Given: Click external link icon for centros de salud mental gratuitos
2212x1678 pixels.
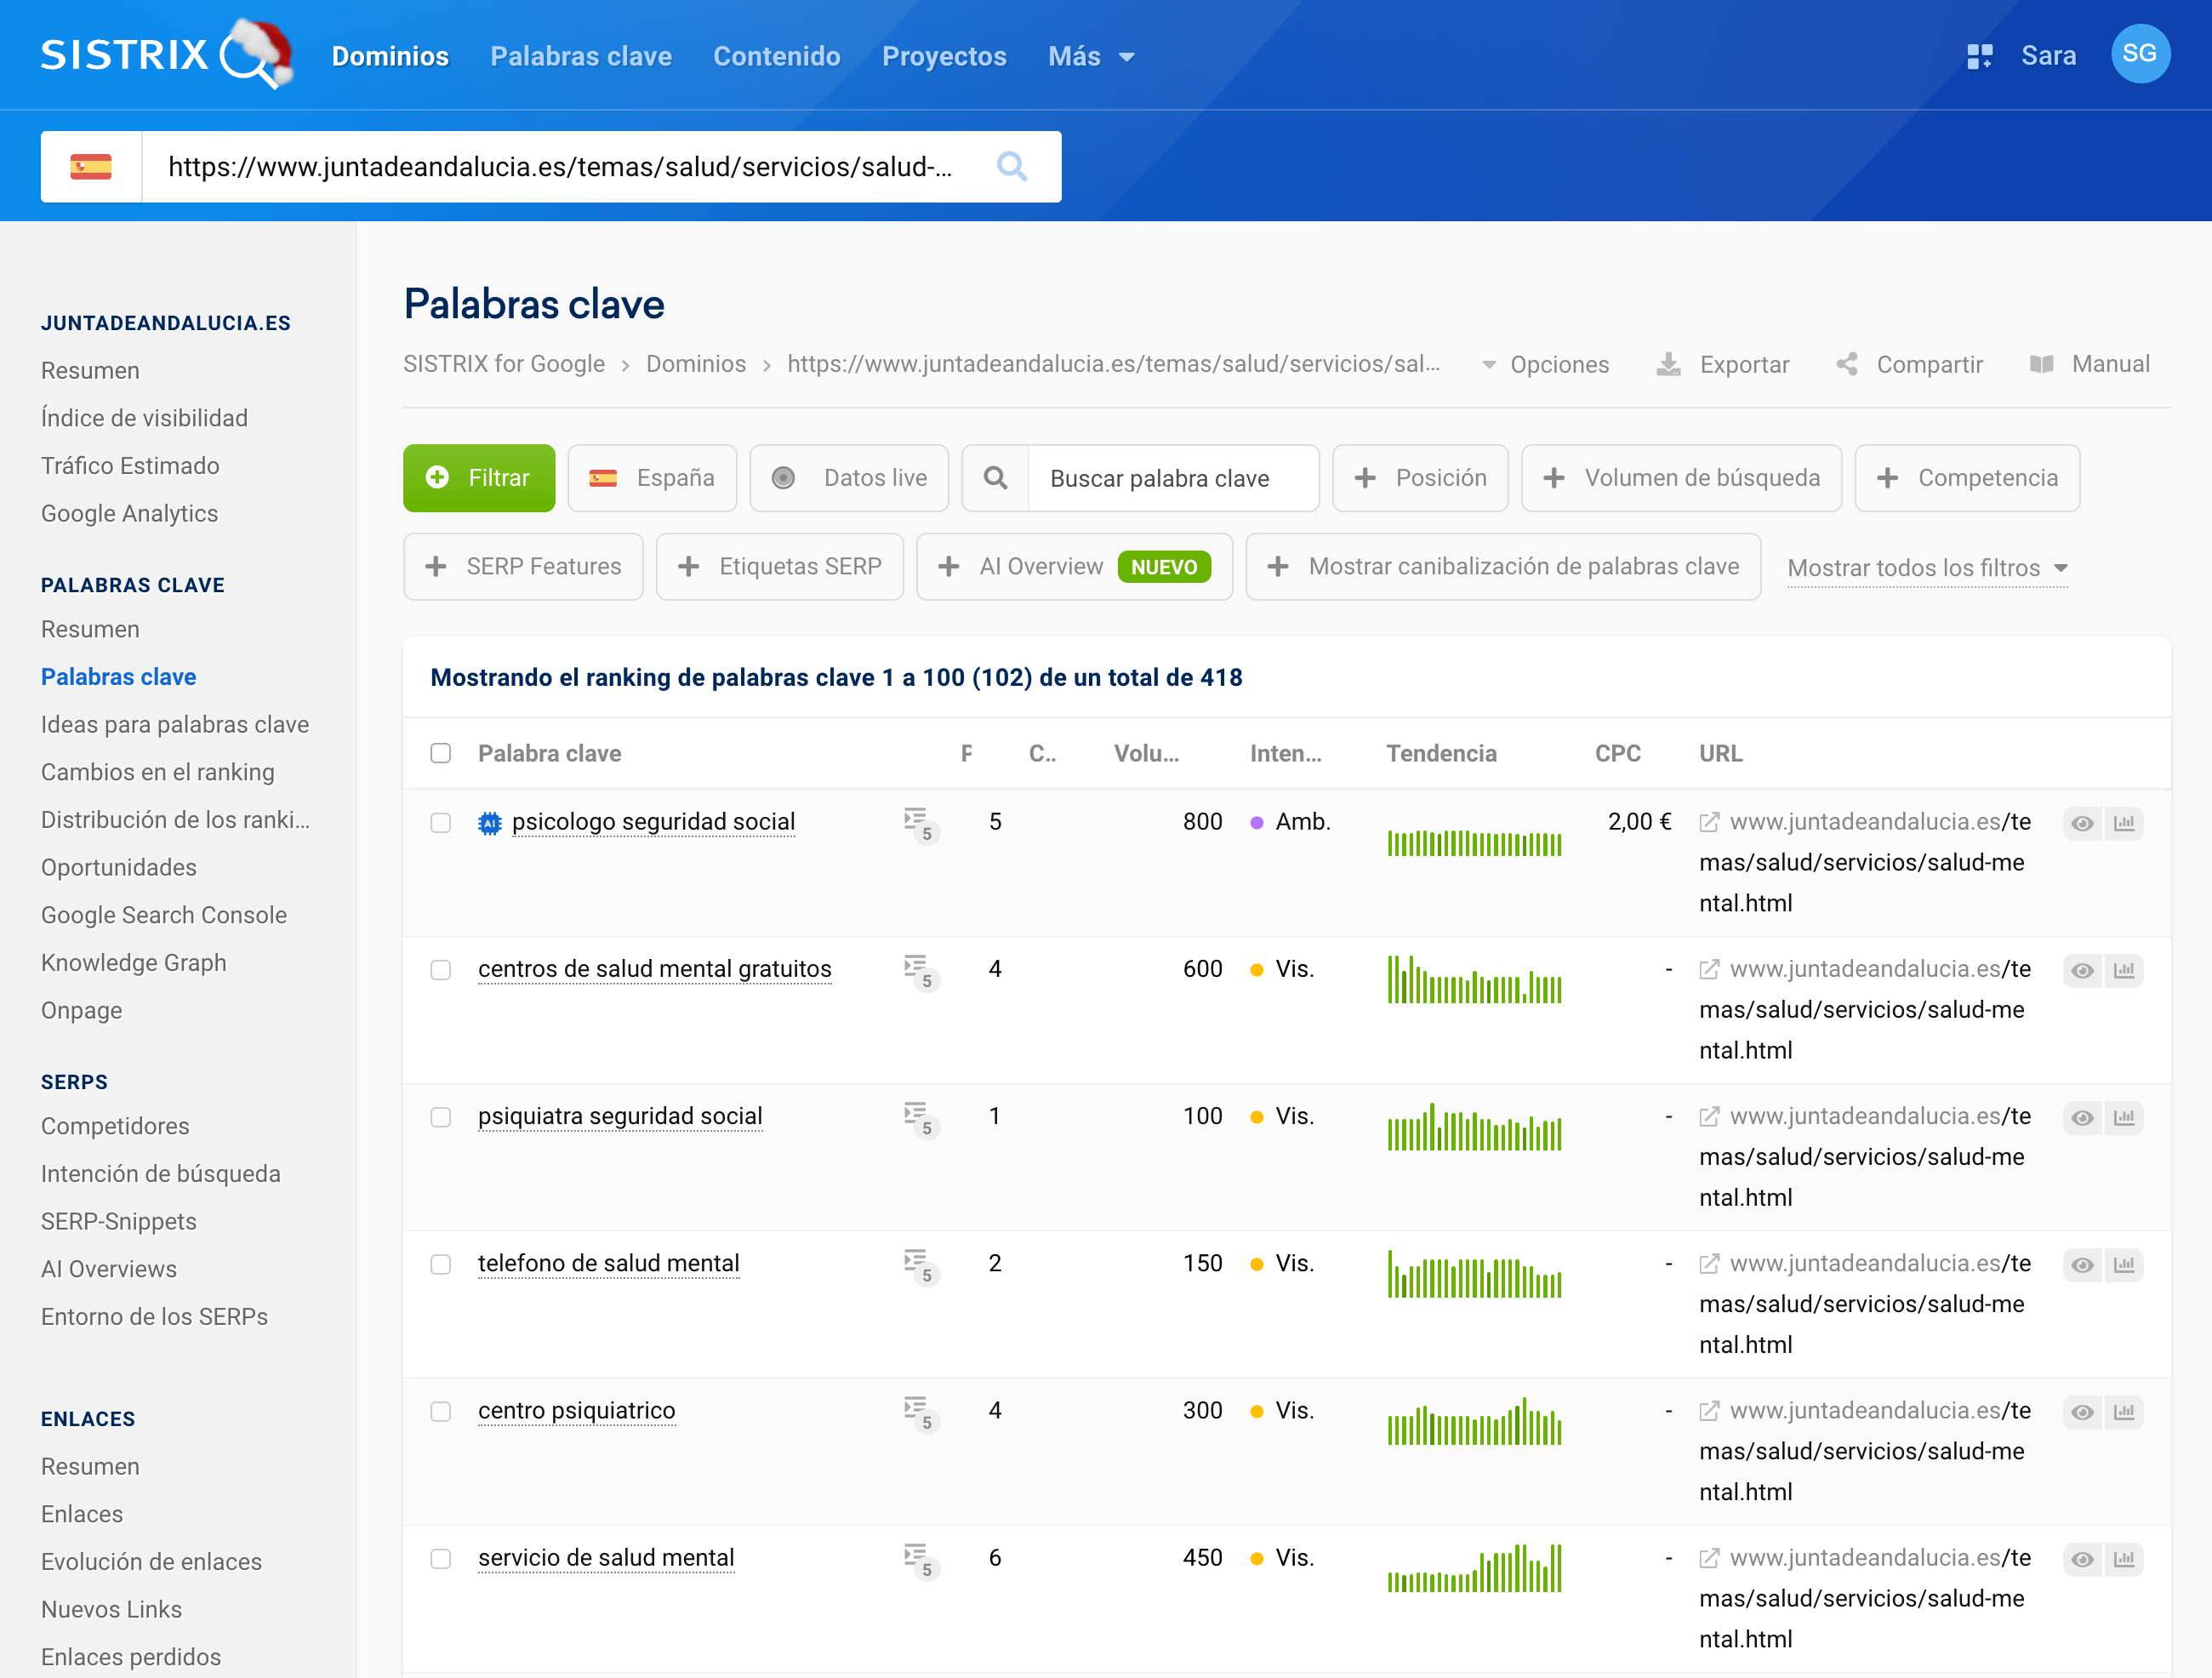Looking at the screenshot, I should (x=1709, y=969).
